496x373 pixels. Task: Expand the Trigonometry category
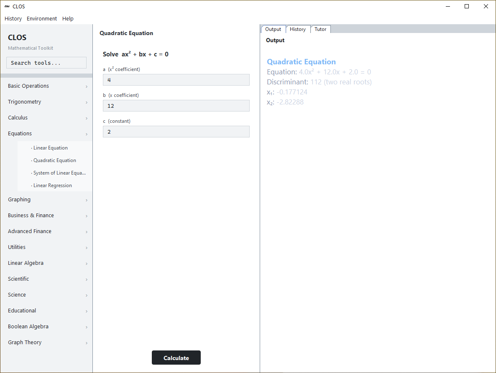point(47,101)
